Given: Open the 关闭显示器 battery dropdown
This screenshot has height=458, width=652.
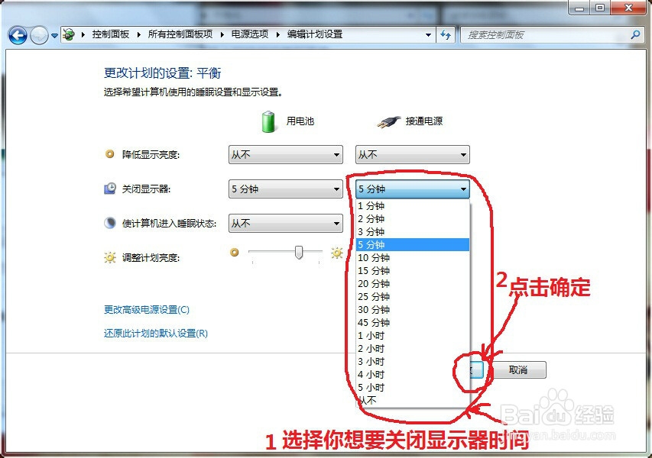Looking at the screenshot, I should point(286,189).
